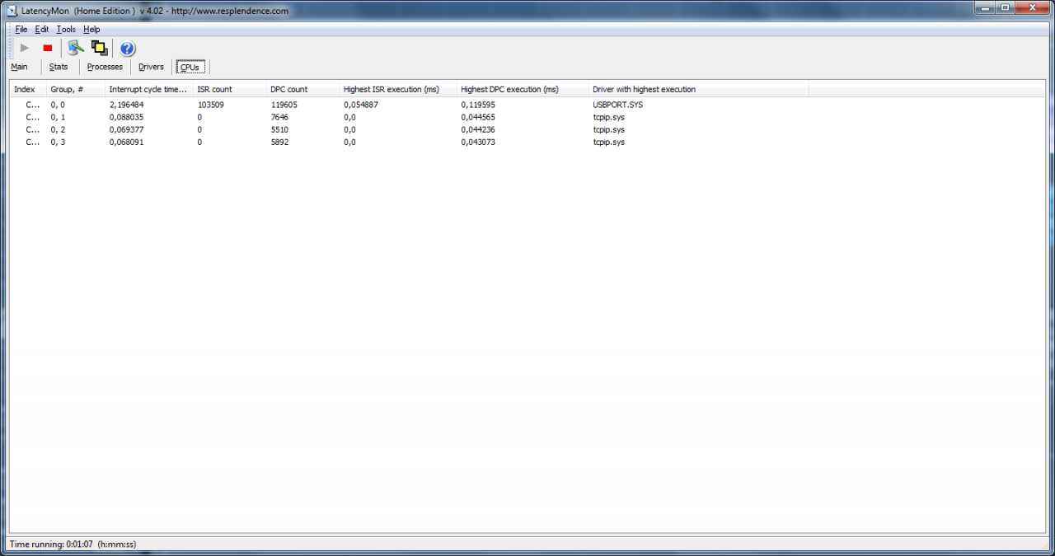The width and height of the screenshot is (1055, 556).
Task: Click interrupt cycle value 2,196484
Action: (x=126, y=105)
